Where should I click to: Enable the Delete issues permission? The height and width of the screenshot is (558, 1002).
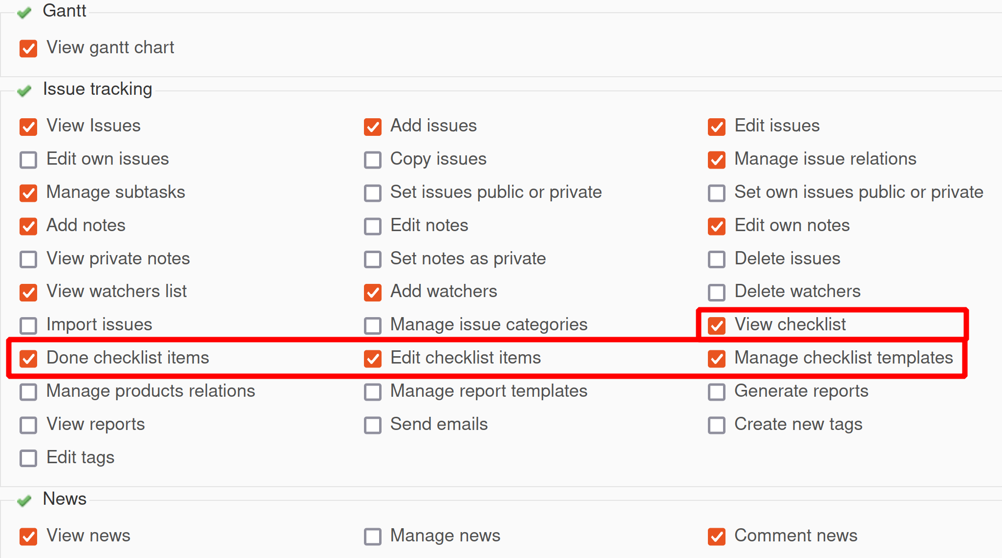tap(716, 259)
